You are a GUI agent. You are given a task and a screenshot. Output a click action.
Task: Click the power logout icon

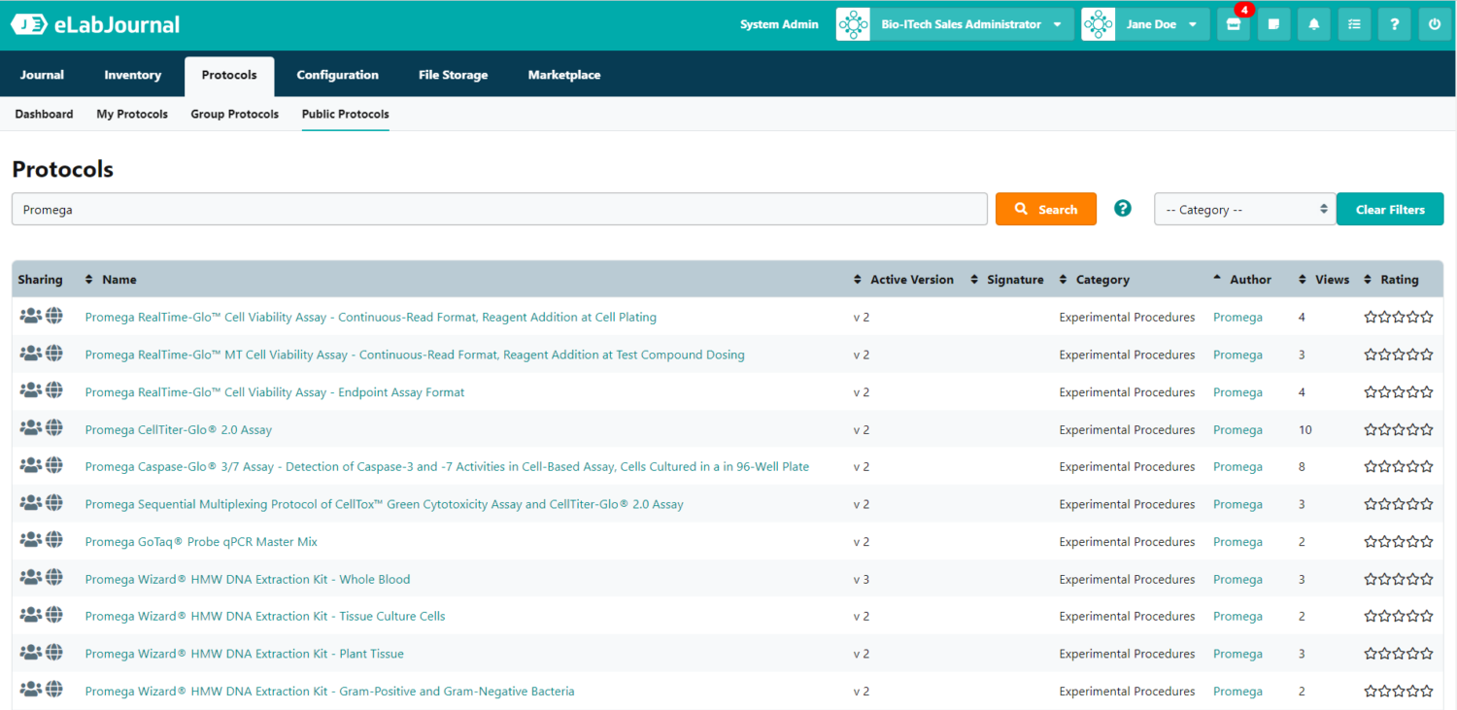1435,25
